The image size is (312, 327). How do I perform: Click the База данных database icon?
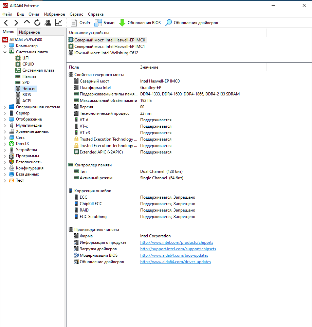[x=12, y=174]
